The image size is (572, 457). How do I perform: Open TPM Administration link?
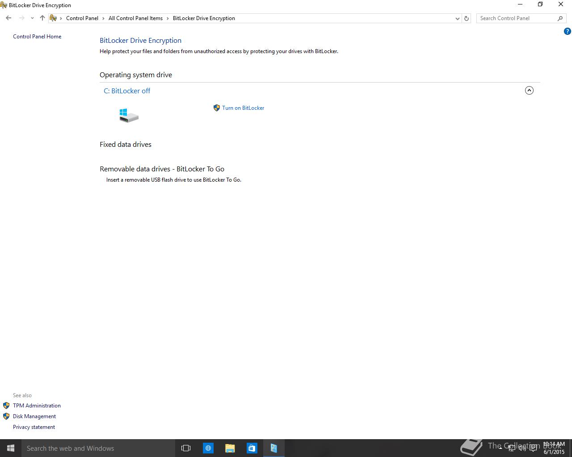pyautogui.click(x=37, y=406)
